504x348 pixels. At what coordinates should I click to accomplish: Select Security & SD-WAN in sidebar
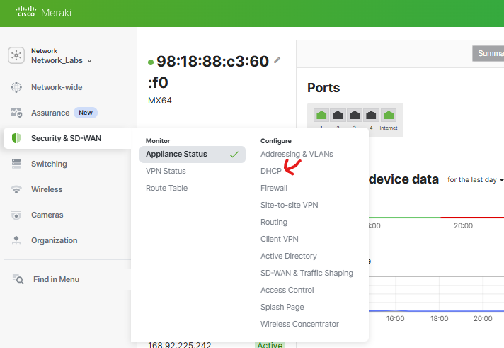67,138
